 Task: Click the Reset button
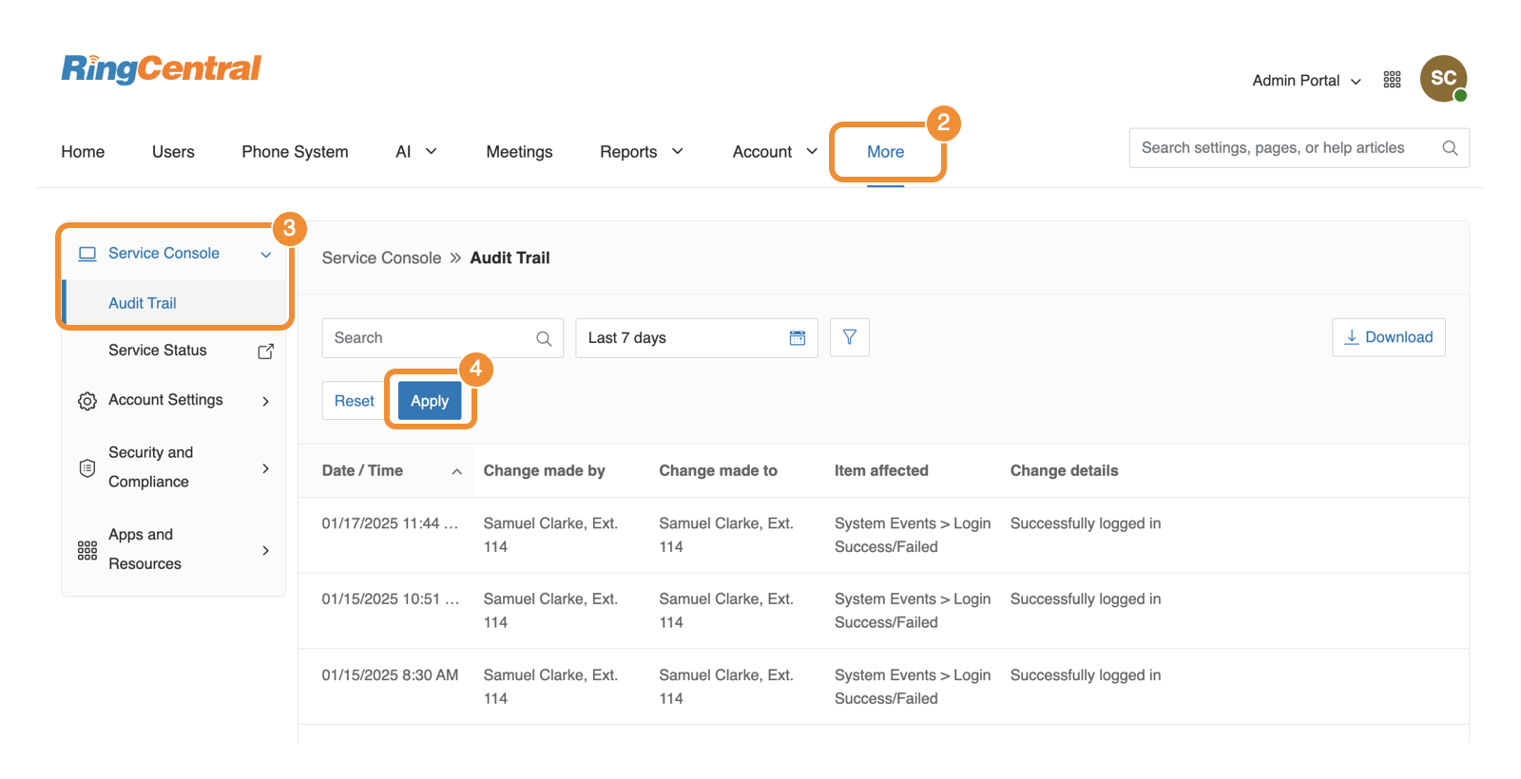point(354,401)
